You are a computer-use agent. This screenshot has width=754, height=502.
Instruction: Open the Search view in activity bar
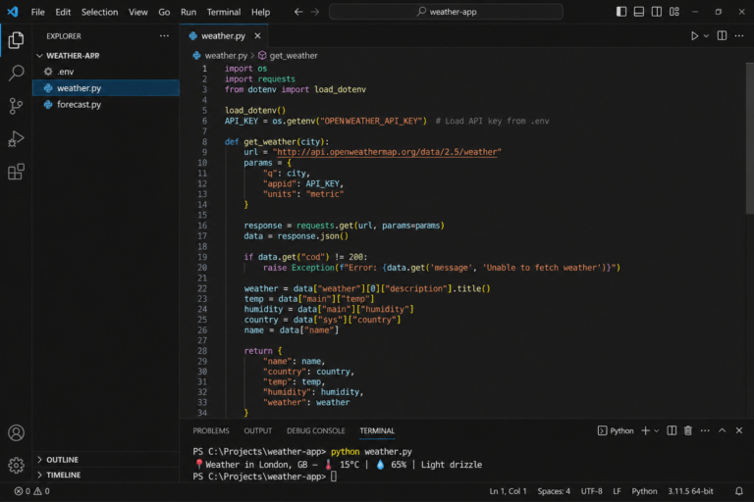pos(16,73)
